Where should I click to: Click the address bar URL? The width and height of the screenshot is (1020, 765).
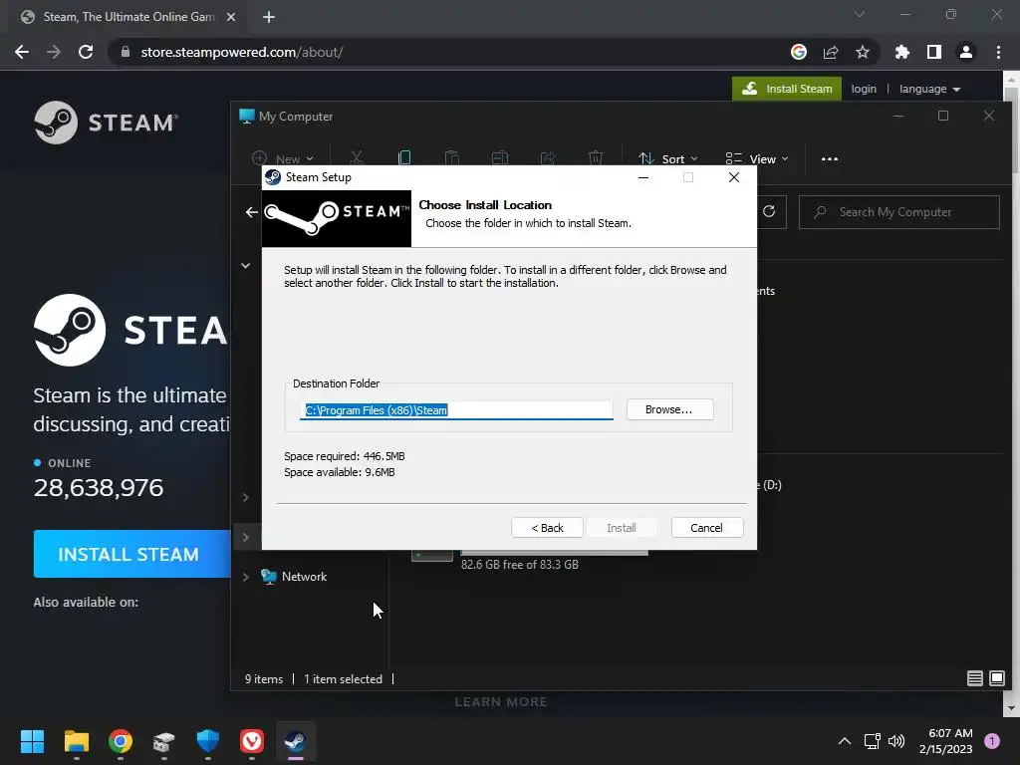pos(242,52)
